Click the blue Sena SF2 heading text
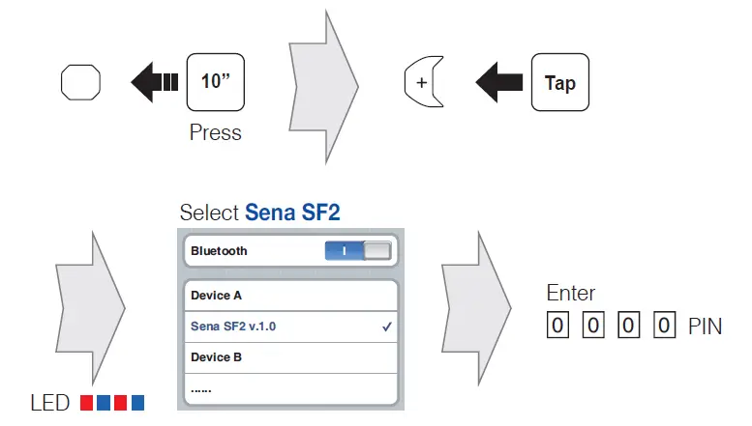This screenshot has width=752, height=426. click(292, 213)
